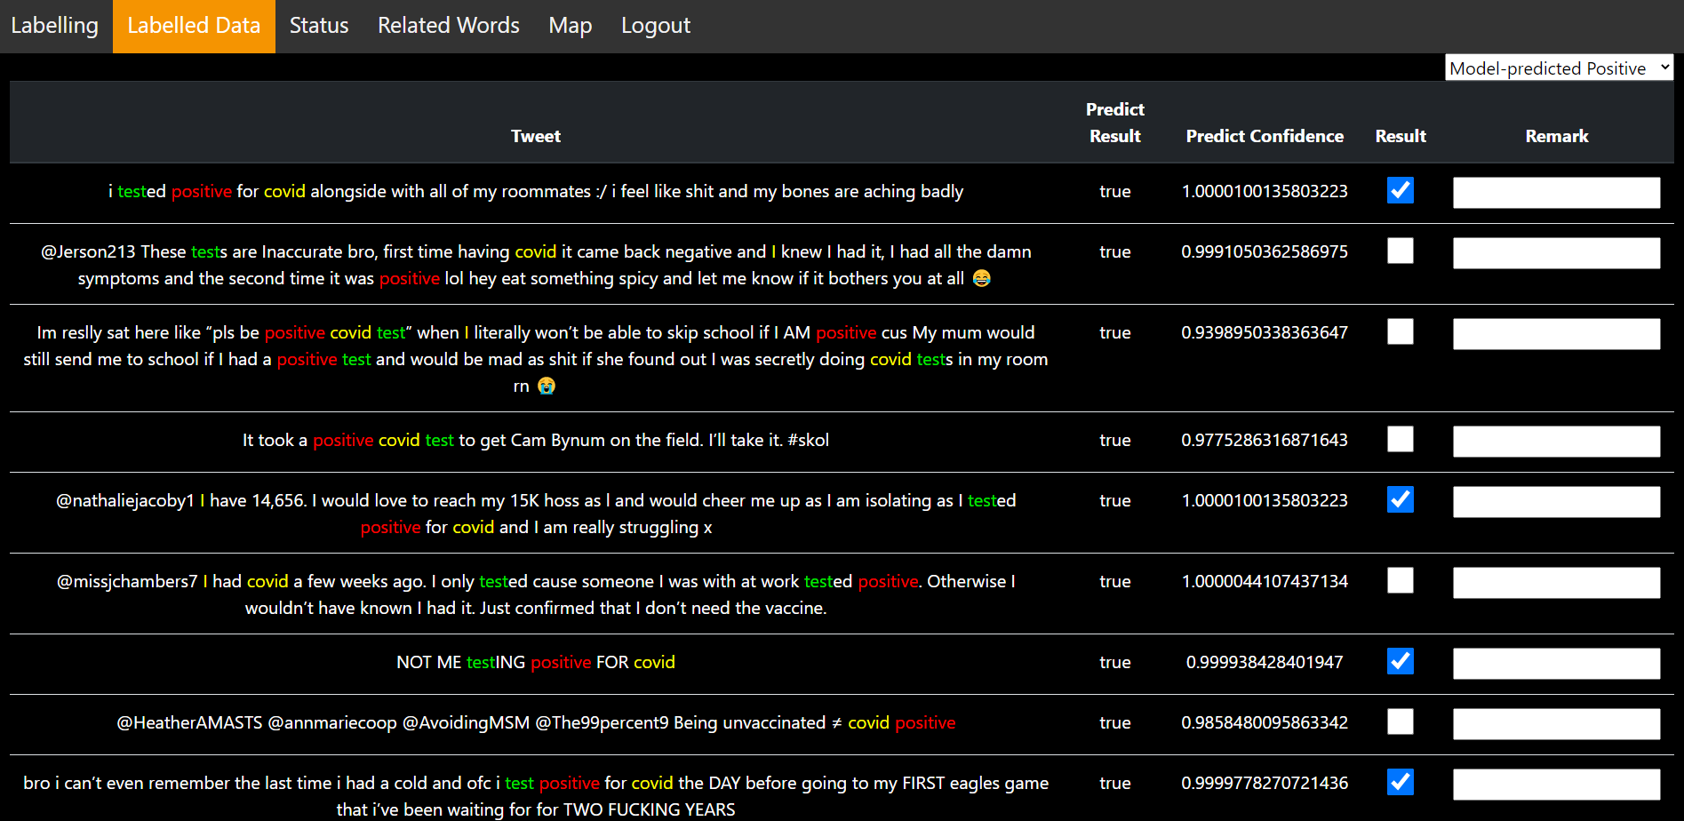Uncheck result for the @nathaliejacoby1 tweet
The height and width of the screenshot is (821, 1684).
click(1400, 499)
